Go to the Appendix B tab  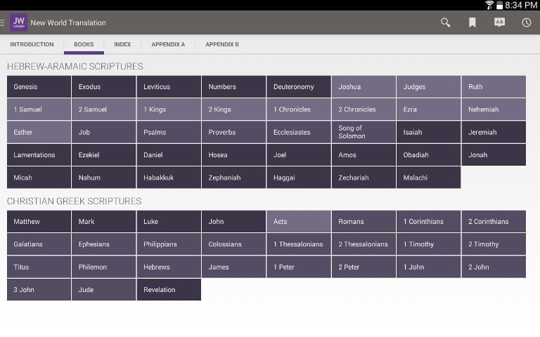pos(222,44)
